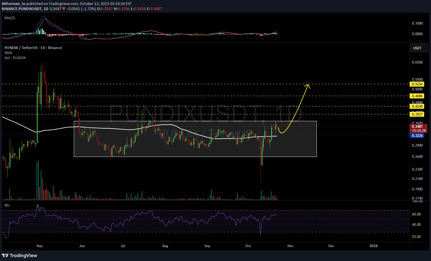Click the Vol · PUNDIX legend label
The width and height of the screenshot is (431, 261).
15,58
